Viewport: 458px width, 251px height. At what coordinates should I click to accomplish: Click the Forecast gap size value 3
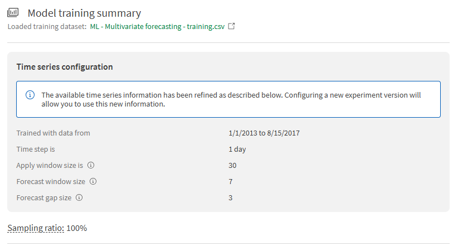click(x=231, y=198)
